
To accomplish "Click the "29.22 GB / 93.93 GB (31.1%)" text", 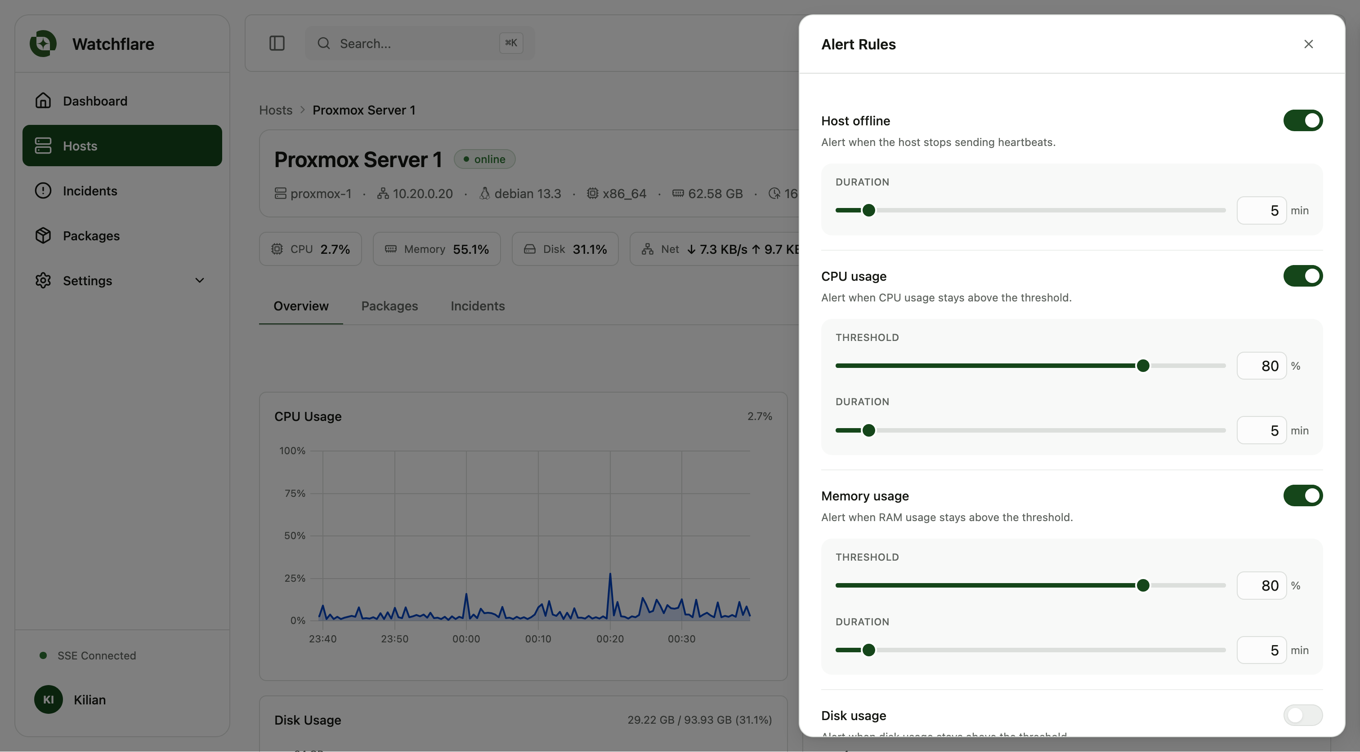I will [x=699, y=720].
